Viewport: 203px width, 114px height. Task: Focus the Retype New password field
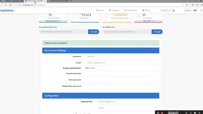coord(121,86)
